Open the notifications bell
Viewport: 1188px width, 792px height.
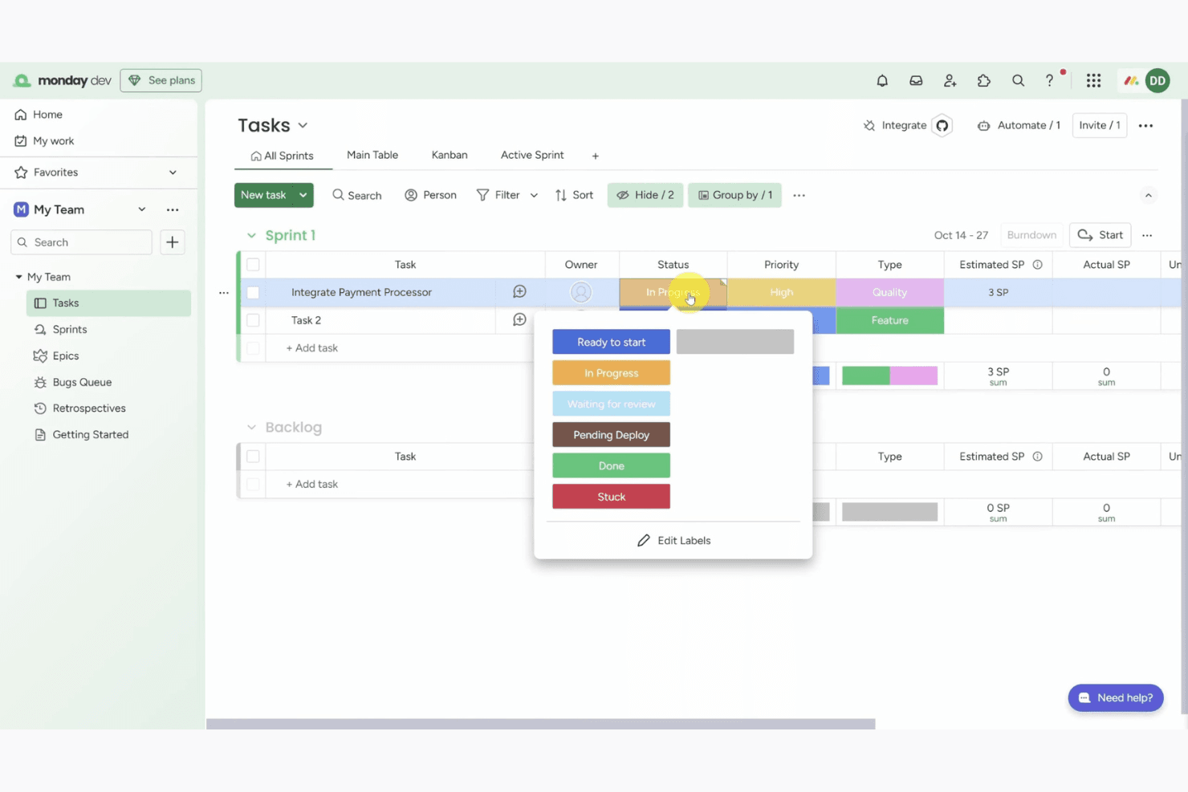[882, 80]
